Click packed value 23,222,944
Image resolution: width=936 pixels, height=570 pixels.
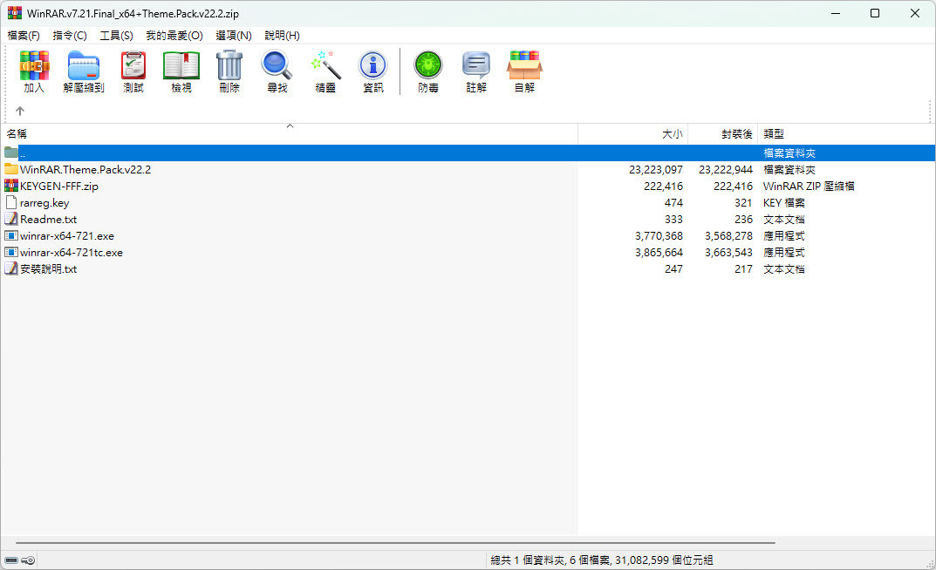tap(725, 170)
